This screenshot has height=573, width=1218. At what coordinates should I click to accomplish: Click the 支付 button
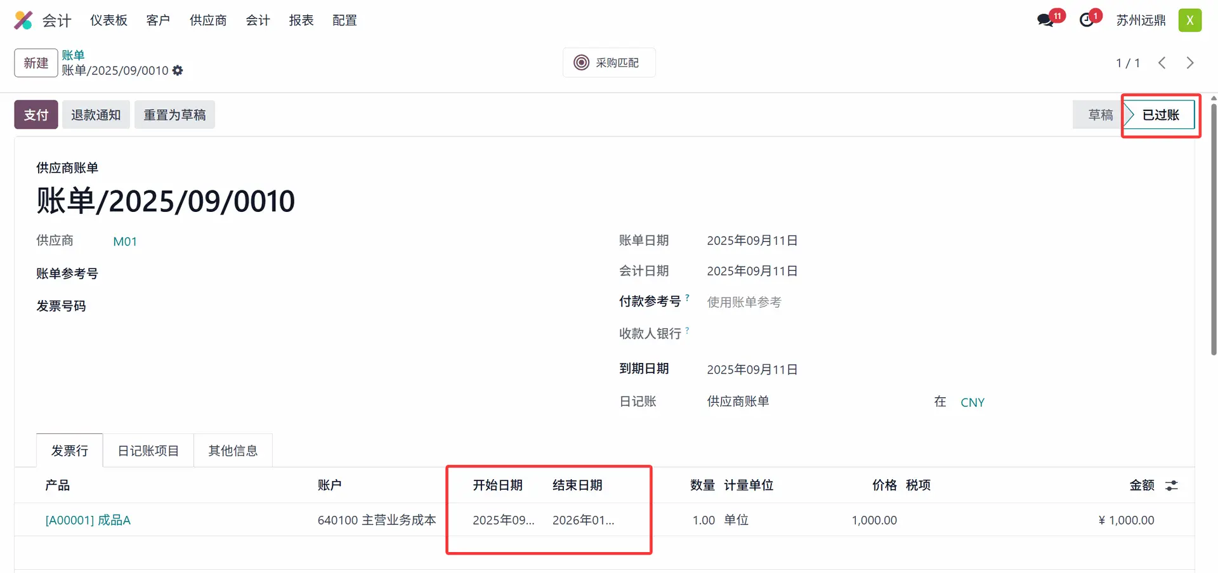click(36, 115)
